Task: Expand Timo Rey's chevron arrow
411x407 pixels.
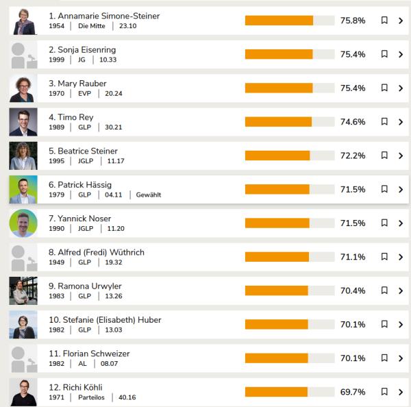Action: click(x=401, y=122)
